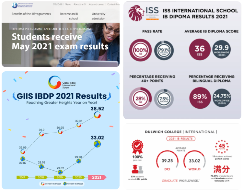Select the 2020 year marker on timeline
Viewport: 243px width, 191px height.
coord(79,177)
